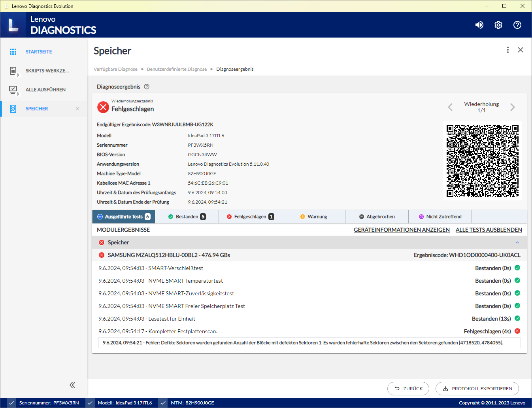532x408 pixels.
Task: Click the MTM status bar checkmark
Action: [x=163, y=403]
